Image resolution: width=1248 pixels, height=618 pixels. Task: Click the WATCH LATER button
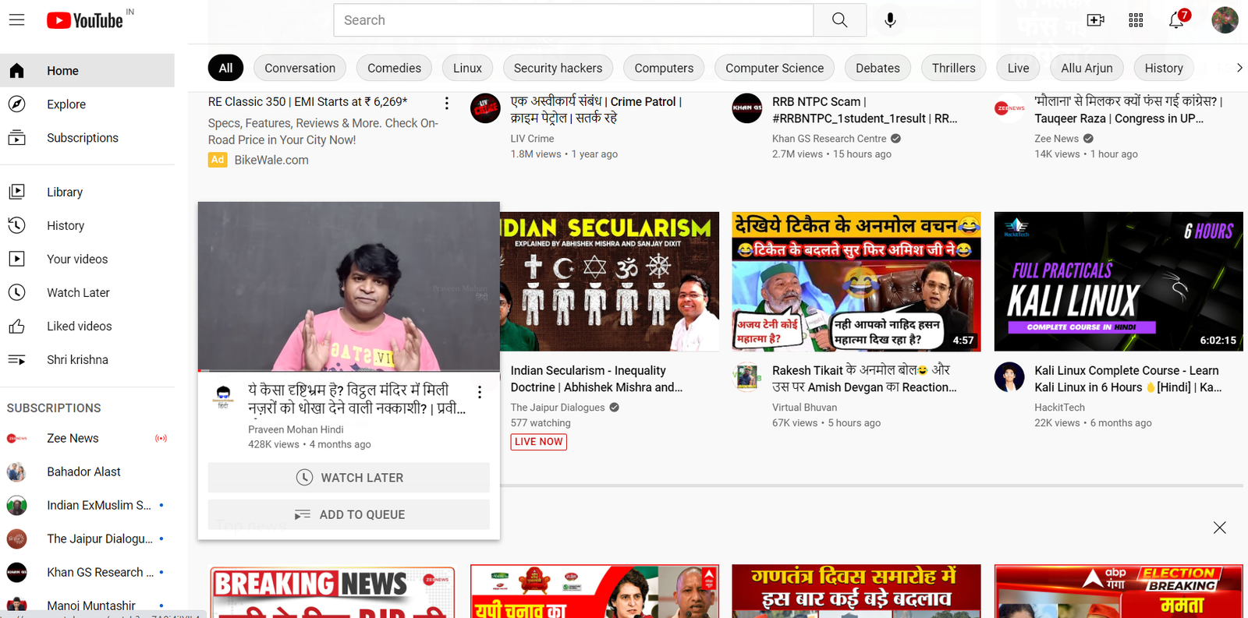(349, 478)
